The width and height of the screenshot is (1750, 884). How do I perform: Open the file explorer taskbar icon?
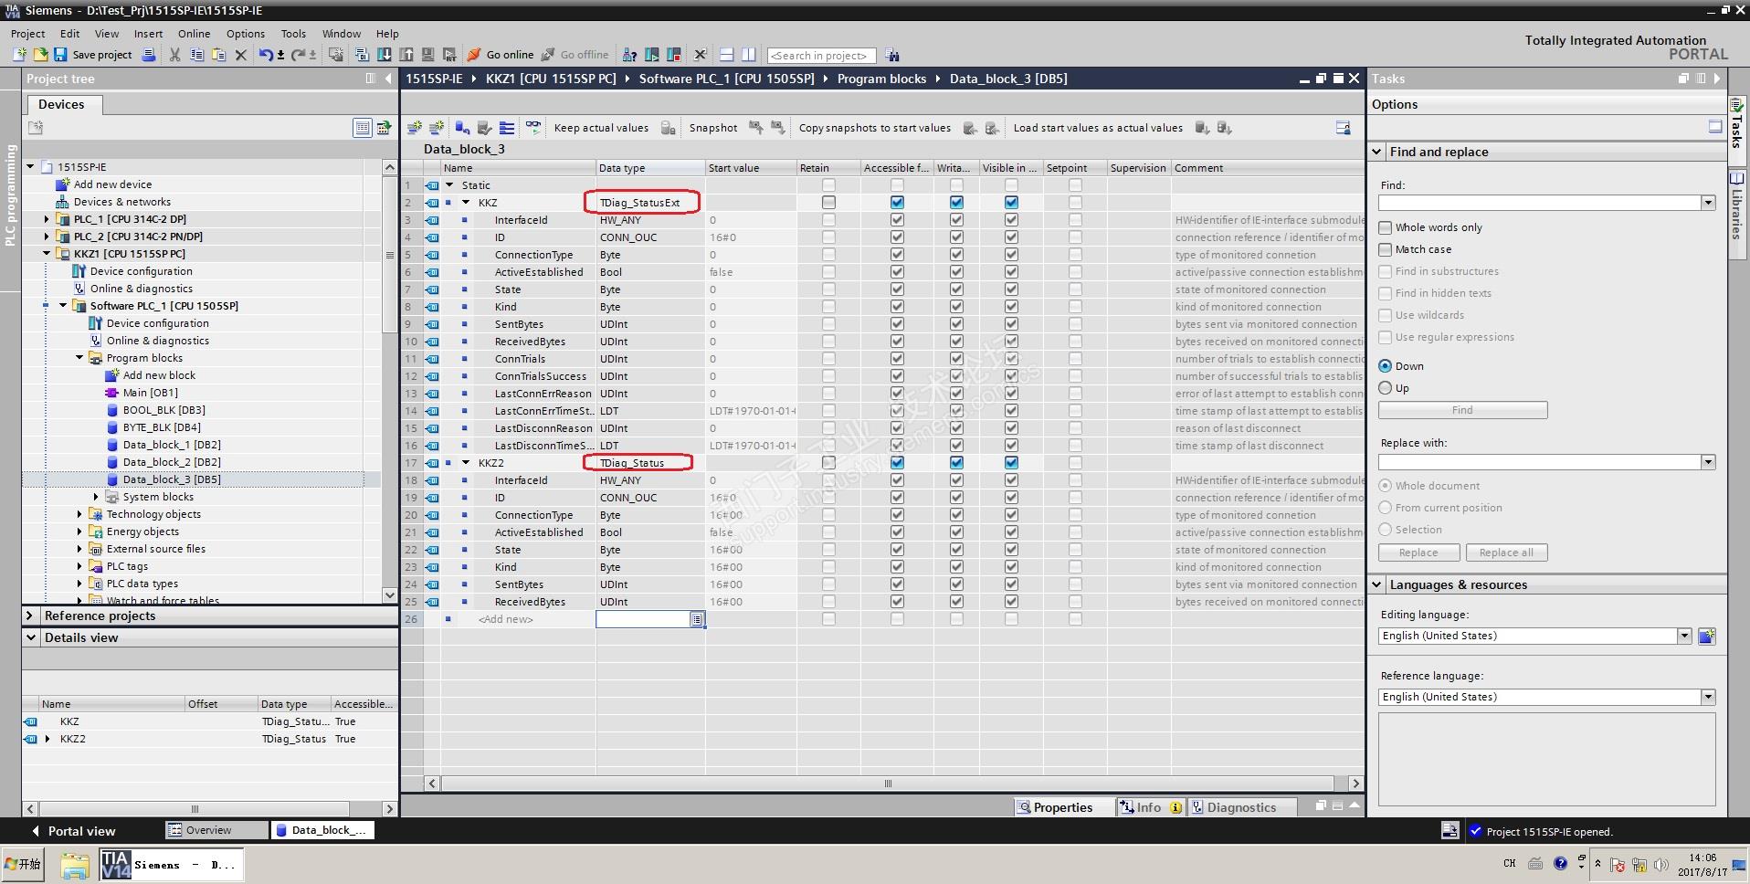click(75, 864)
